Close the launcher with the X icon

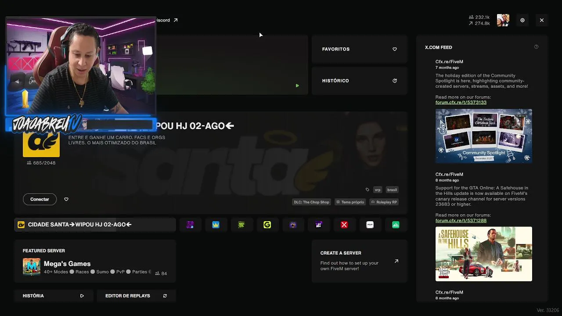(x=542, y=20)
